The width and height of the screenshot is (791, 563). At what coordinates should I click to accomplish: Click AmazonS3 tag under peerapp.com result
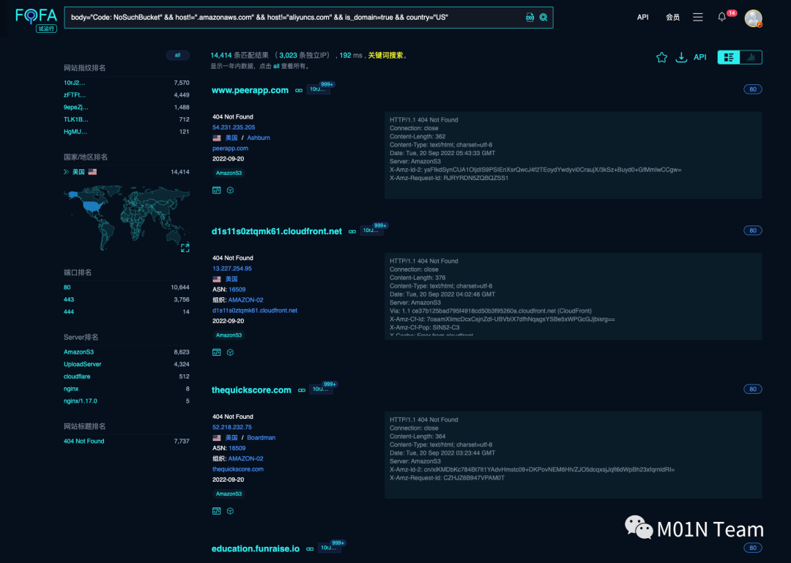229,173
